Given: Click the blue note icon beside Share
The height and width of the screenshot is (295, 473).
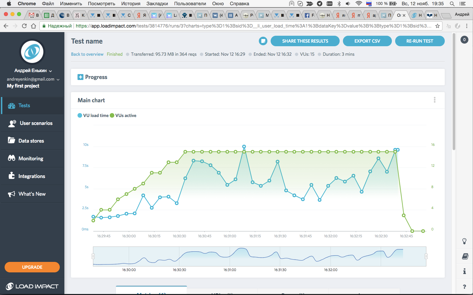Looking at the screenshot, I should point(263,41).
